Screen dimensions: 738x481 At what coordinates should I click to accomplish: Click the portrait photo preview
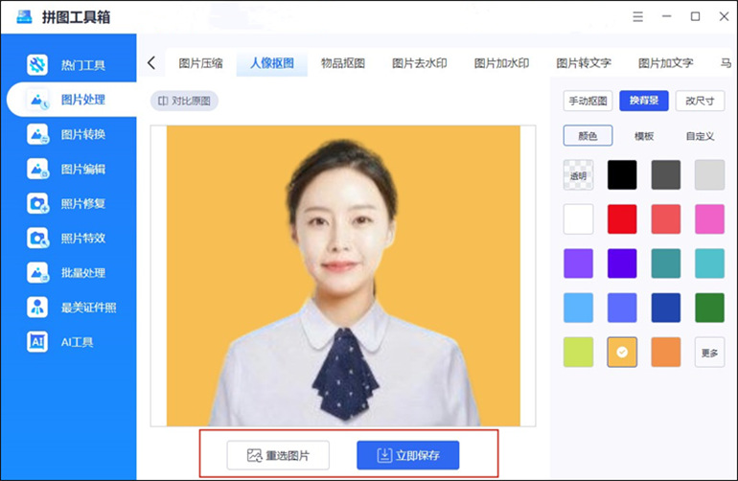[x=343, y=276]
